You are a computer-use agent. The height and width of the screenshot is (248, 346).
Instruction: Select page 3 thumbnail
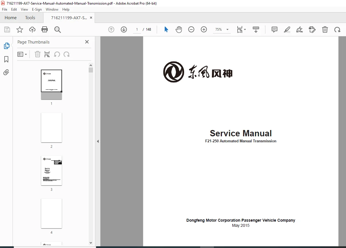coord(51,170)
